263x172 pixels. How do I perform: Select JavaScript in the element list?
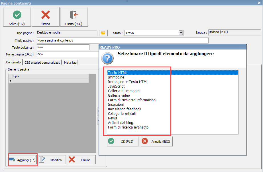pyautogui.click(x=173, y=86)
